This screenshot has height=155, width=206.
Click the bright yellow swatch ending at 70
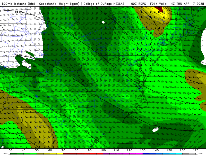click(x=60, y=154)
